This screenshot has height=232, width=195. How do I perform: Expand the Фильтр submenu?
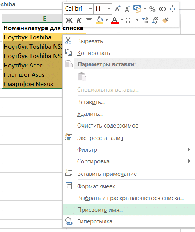click(x=129, y=150)
